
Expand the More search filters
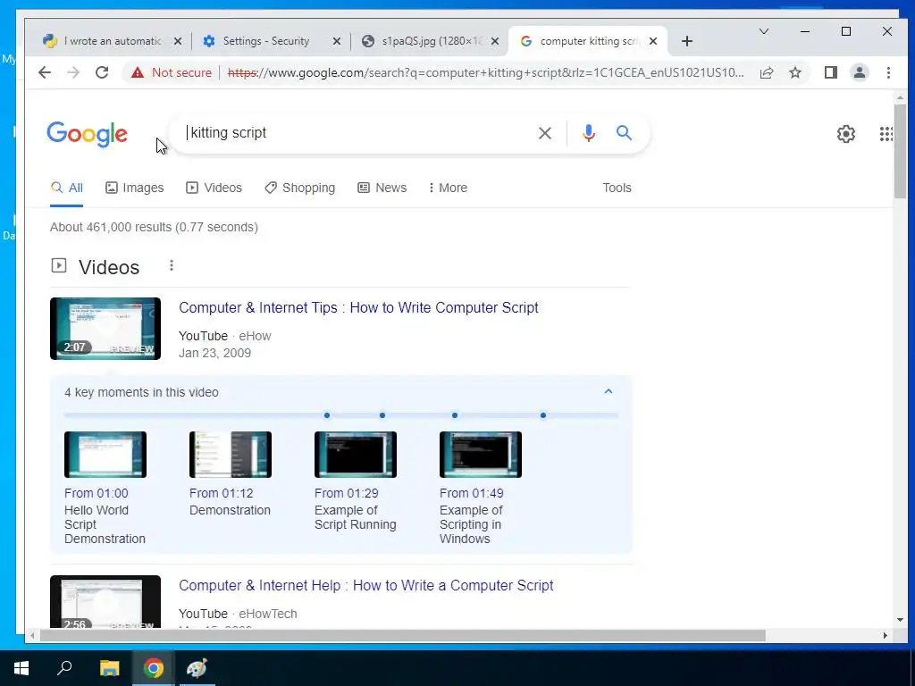(x=448, y=188)
